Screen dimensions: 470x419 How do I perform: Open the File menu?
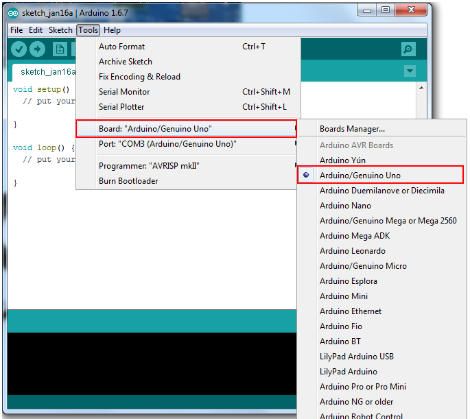point(16,30)
